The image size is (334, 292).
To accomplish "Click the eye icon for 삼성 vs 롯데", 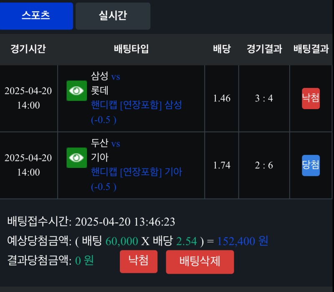I will (x=76, y=91).
